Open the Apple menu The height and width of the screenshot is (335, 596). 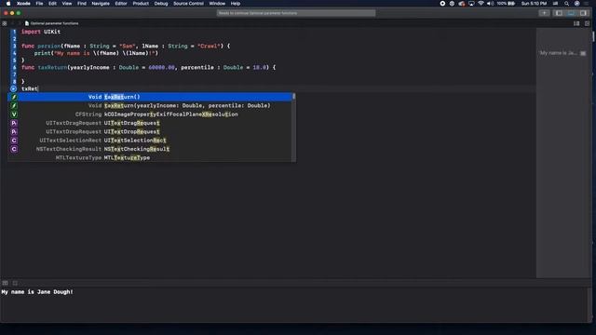tap(8, 4)
